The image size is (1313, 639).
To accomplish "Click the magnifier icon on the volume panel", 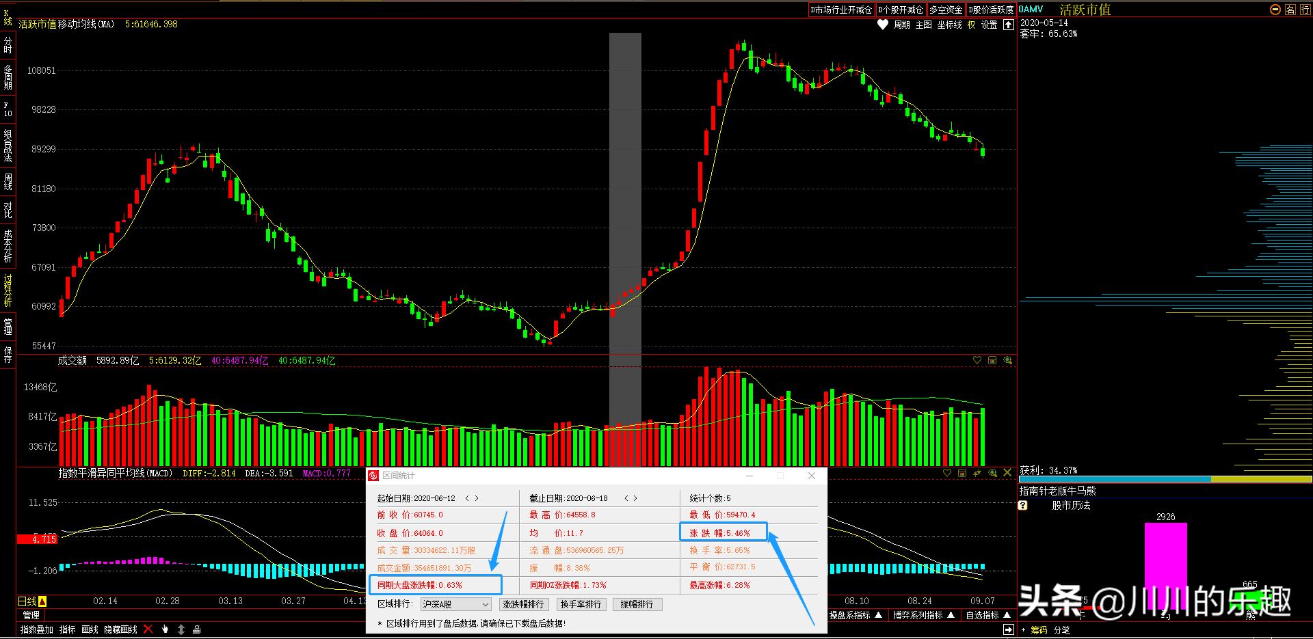I will [1007, 360].
